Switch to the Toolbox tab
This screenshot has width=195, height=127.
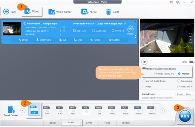click(x=125, y=123)
